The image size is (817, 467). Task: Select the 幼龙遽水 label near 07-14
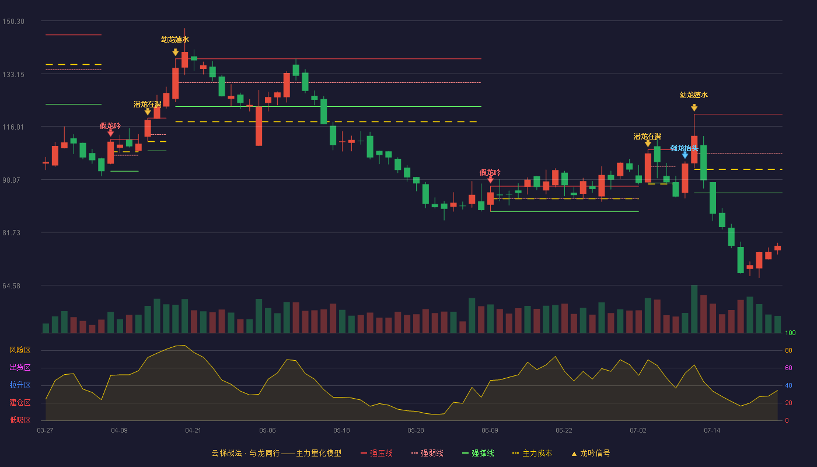694,95
